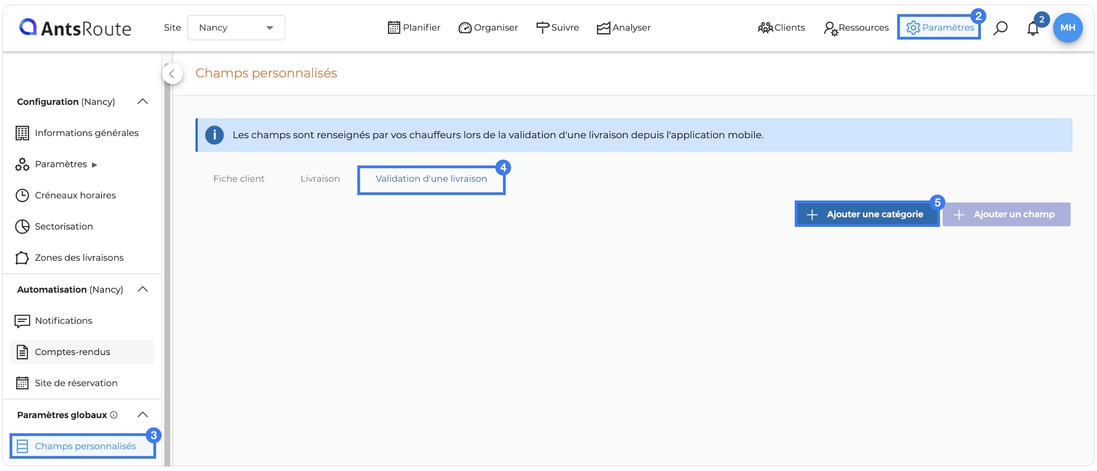
Task: Click the Ressources person-gear icon
Action: coord(831,29)
